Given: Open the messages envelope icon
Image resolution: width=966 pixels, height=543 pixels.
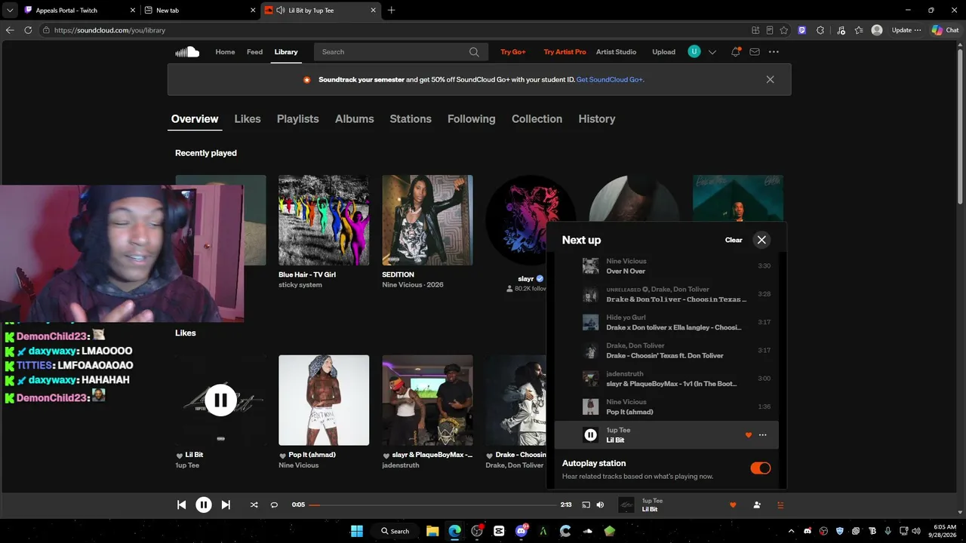Looking at the screenshot, I should pyautogui.click(x=755, y=52).
